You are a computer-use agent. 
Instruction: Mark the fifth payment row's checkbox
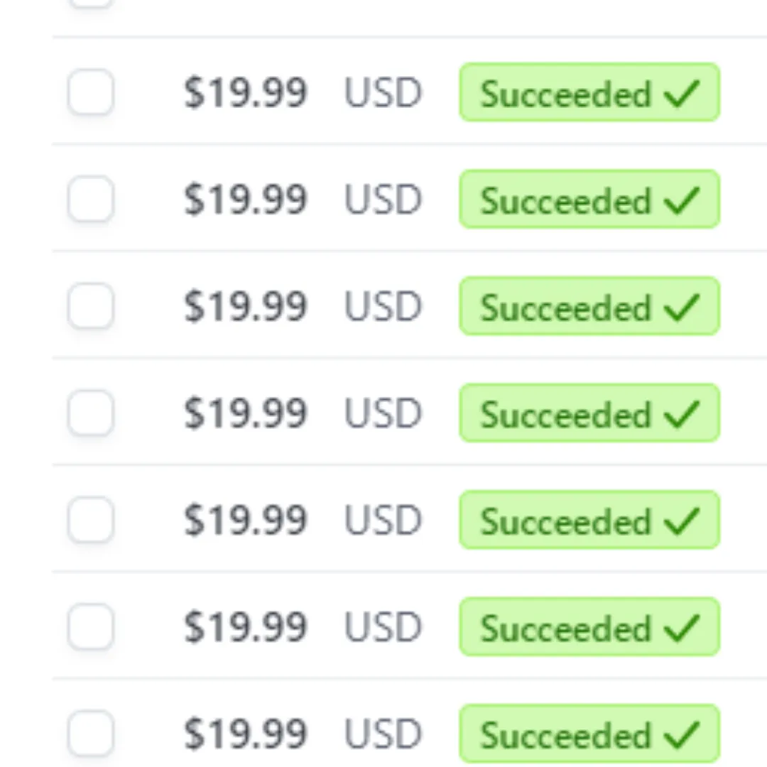[x=91, y=520]
